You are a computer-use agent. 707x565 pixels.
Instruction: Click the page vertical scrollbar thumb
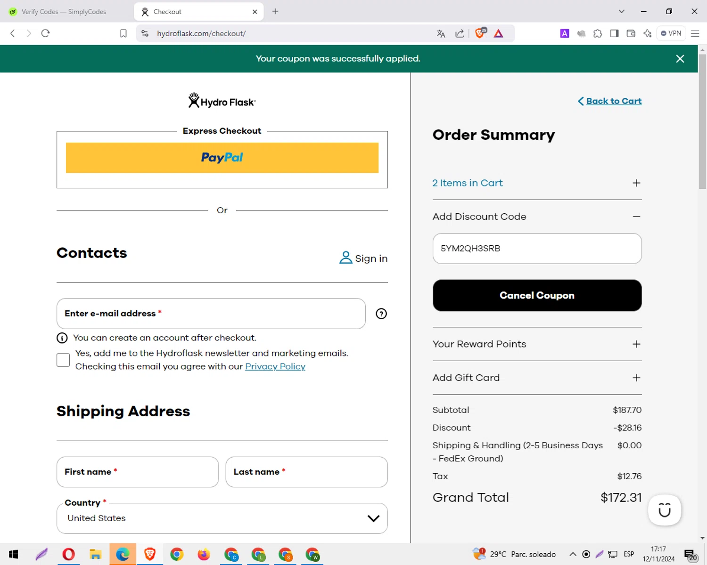(702, 121)
